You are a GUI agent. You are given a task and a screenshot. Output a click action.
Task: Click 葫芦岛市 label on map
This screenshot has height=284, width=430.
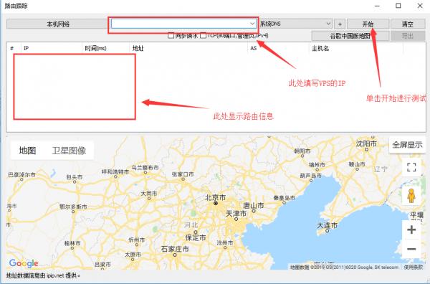(310, 175)
